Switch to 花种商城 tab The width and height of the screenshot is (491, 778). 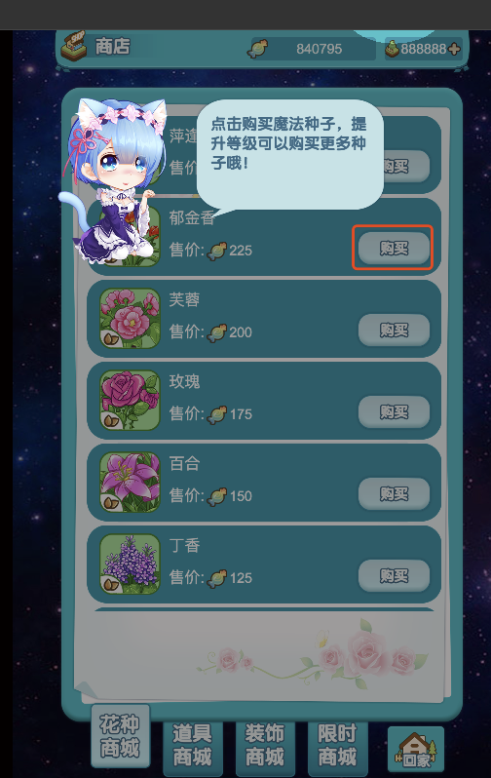120,736
